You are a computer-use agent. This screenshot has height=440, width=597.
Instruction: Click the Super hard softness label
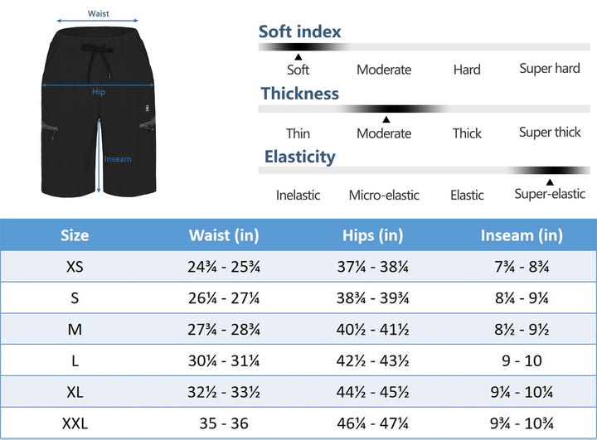(549, 69)
